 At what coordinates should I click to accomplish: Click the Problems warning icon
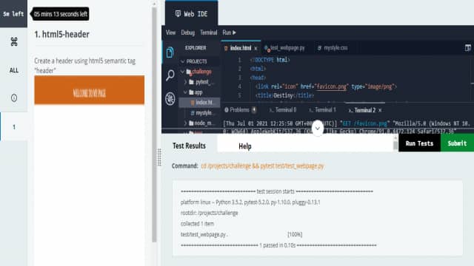coord(227,110)
